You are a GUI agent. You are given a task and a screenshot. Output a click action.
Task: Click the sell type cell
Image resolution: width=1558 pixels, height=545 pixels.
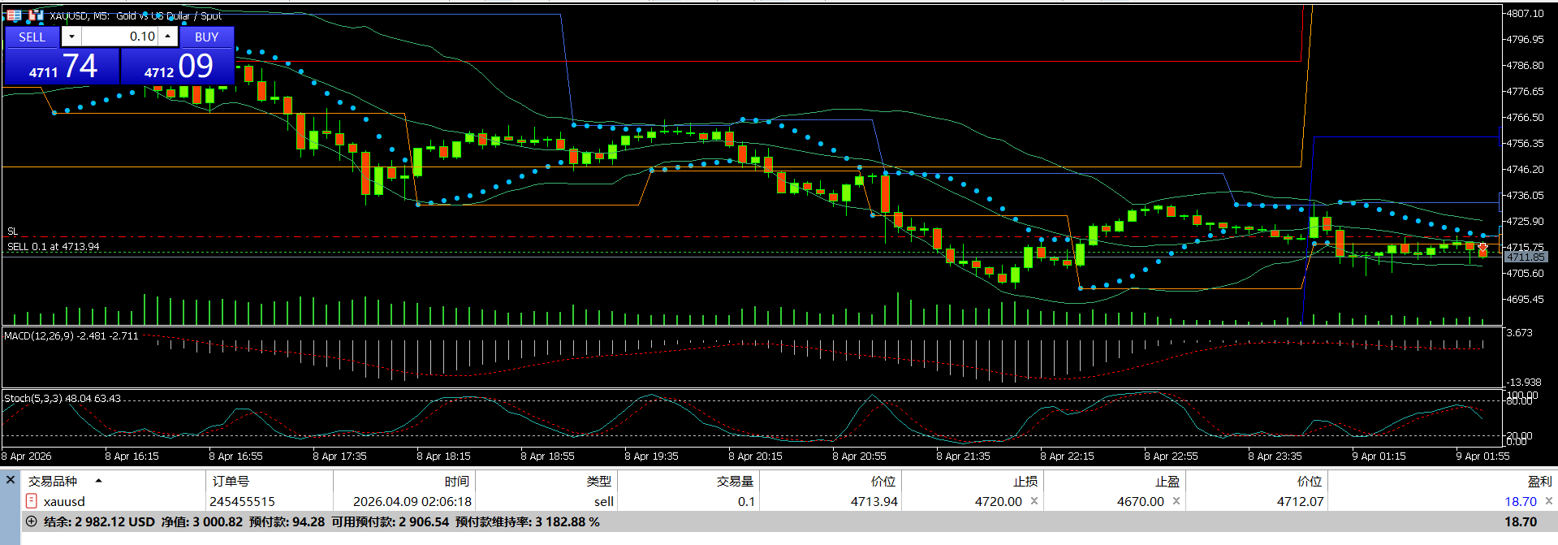[x=604, y=501]
